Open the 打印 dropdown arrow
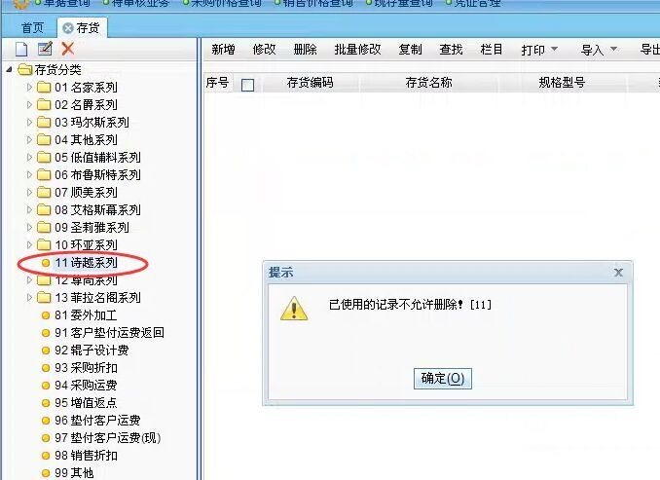660x480 pixels. 554,50
